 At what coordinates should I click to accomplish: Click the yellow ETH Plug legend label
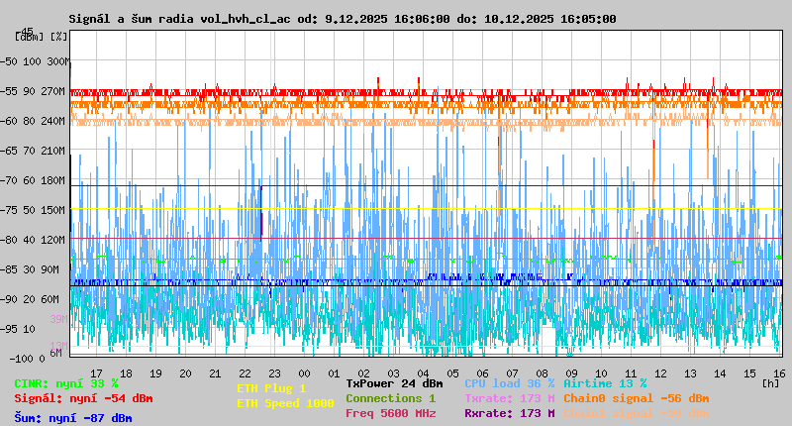[271, 389]
